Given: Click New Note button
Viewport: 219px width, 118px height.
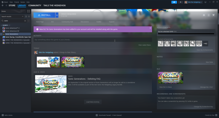Looking at the screenshot, I should [x=209, y=62].
